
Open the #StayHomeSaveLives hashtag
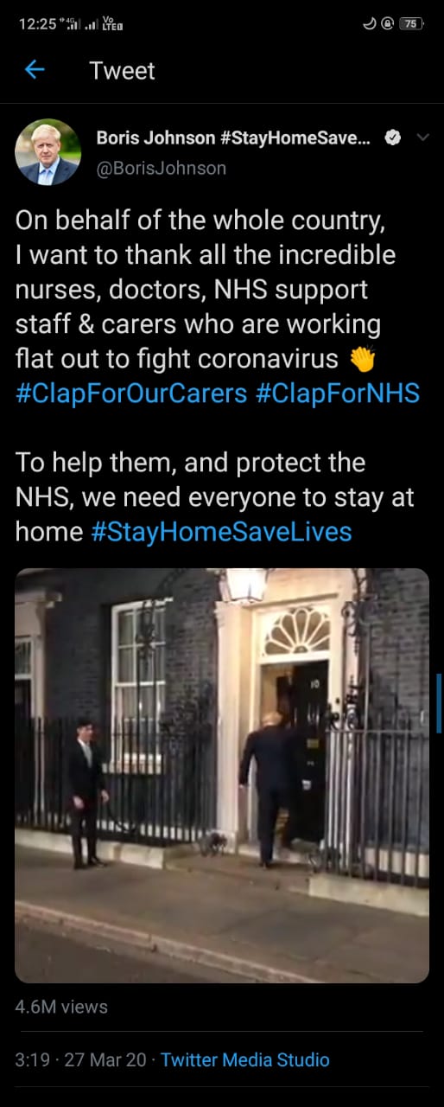point(221,531)
